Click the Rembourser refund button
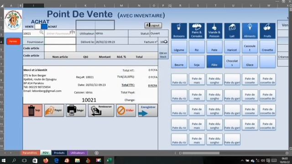The image size is (292, 164). (101, 110)
